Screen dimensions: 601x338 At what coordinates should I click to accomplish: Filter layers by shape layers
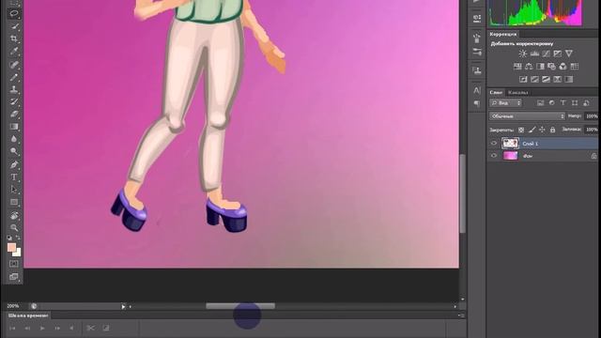[x=575, y=103]
